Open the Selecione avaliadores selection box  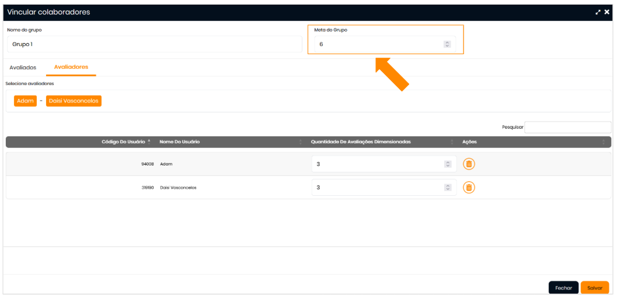pyautogui.click(x=350, y=101)
